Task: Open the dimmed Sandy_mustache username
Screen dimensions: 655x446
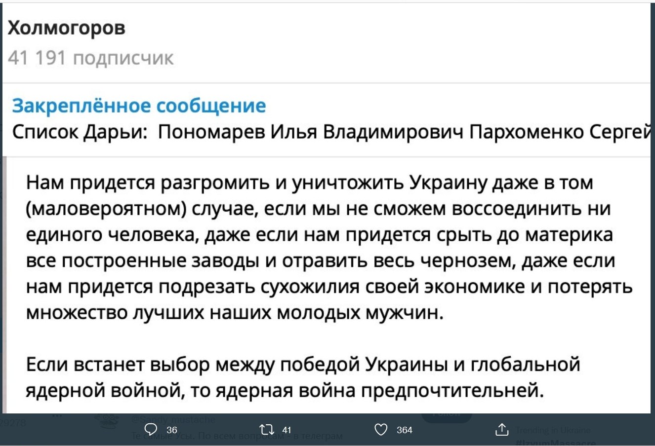Action: tap(173, 419)
